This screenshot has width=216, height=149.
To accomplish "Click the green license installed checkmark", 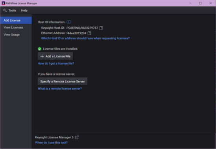I will click(39, 49).
